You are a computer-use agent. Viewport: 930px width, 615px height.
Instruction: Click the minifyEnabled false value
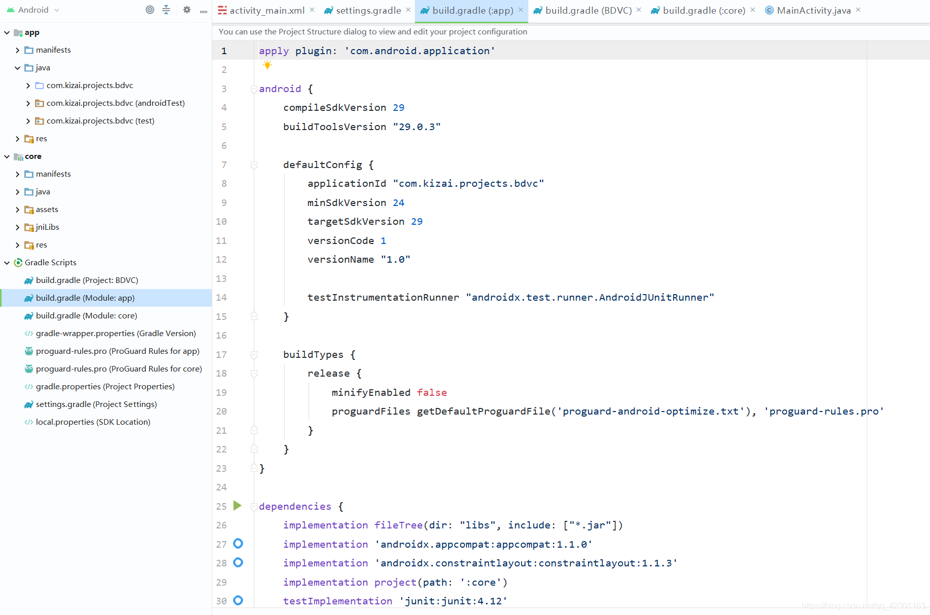pyautogui.click(x=432, y=392)
